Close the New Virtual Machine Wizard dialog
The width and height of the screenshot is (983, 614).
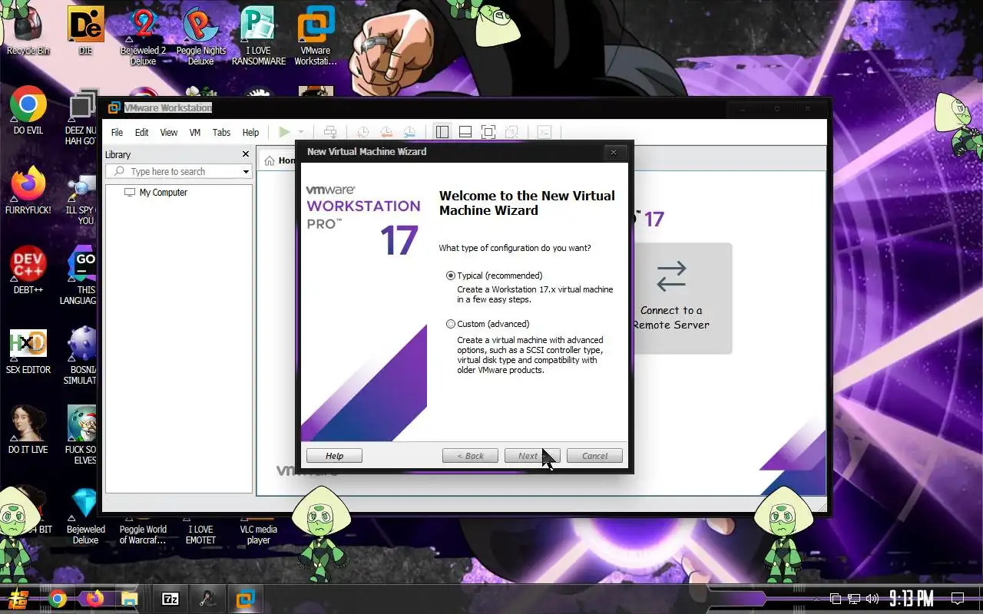(613, 152)
